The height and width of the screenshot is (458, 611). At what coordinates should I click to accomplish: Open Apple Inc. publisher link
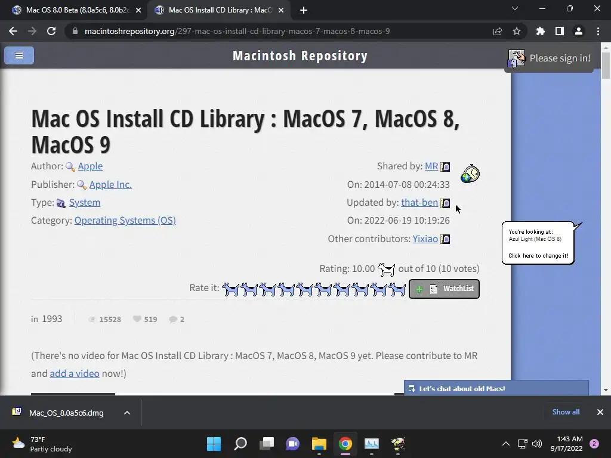[x=110, y=185]
